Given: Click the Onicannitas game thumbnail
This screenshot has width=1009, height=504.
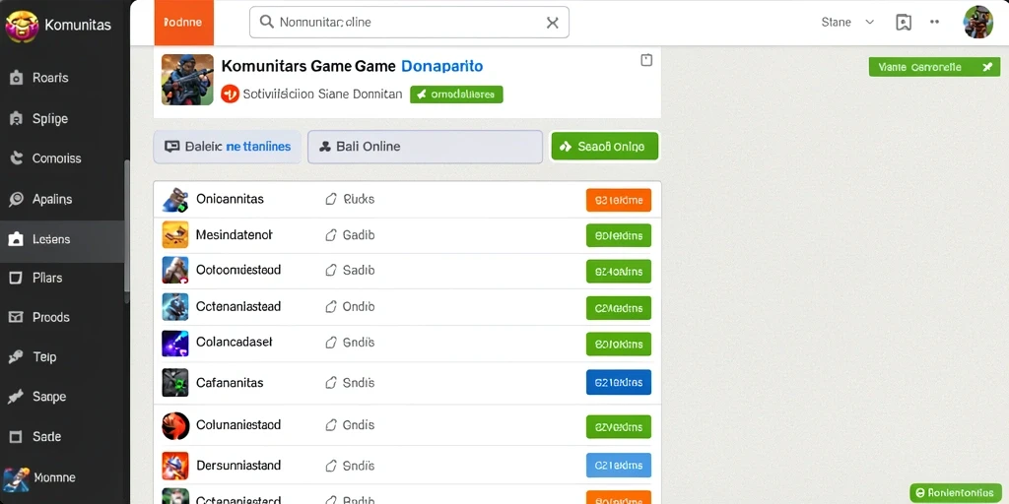Looking at the screenshot, I should [175, 200].
